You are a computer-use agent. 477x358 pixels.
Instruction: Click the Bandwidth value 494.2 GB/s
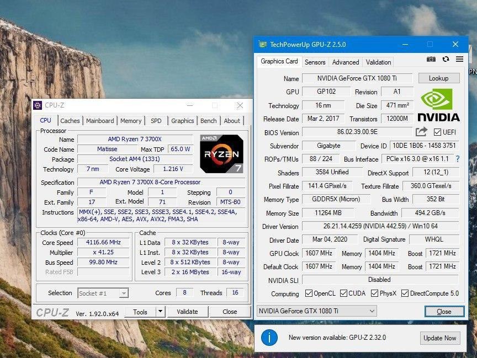point(430,213)
